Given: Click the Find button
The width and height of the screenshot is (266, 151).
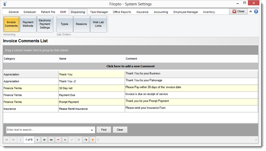Looking at the screenshot, I should pyautogui.click(x=104, y=130).
